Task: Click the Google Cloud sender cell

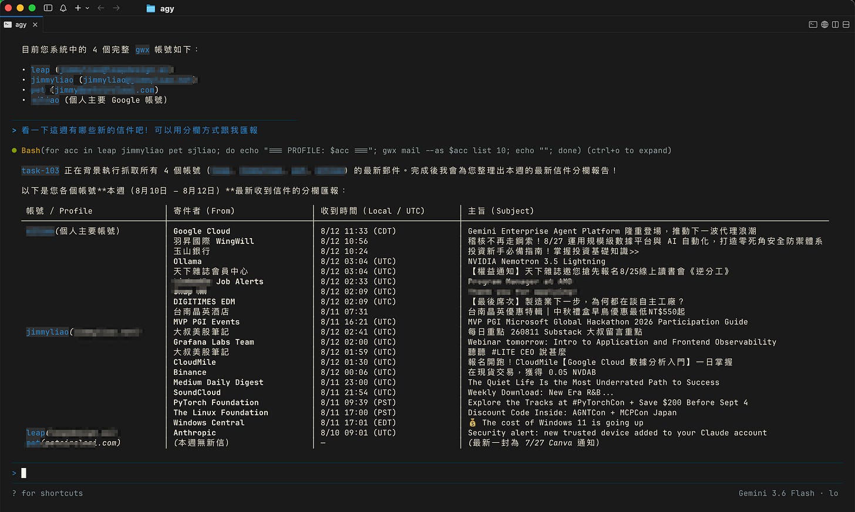Action: point(201,231)
